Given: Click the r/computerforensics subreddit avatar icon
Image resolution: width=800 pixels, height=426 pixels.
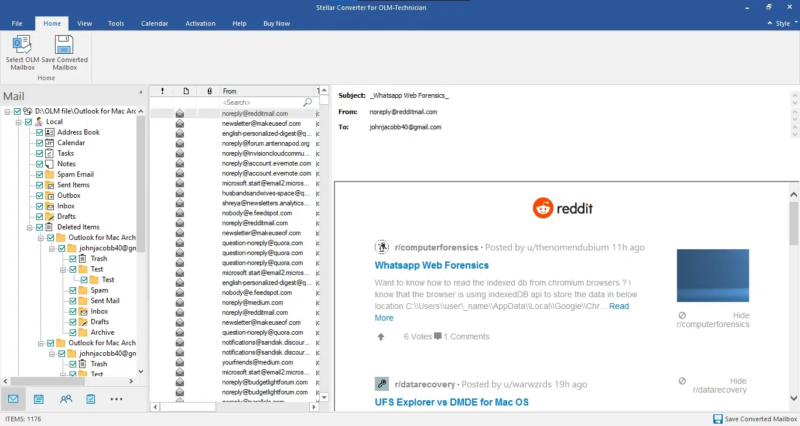Looking at the screenshot, I should [382, 247].
